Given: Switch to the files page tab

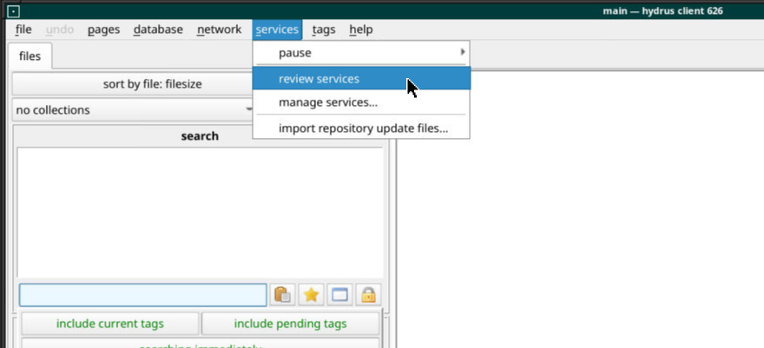Looking at the screenshot, I should 30,56.
